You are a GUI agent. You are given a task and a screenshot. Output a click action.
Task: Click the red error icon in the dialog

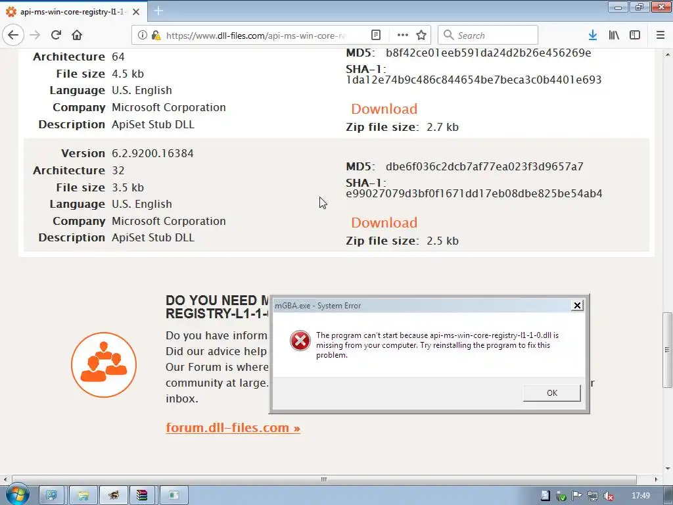300,341
